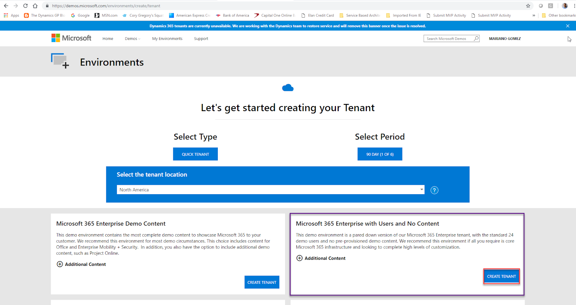This screenshot has width=576, height=305.
Task: Open Cory Gregory's Squat bookmark
Action: 143,15
